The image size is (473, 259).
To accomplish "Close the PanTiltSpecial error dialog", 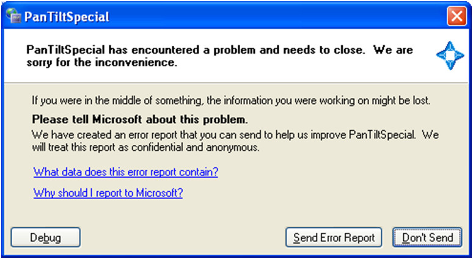I will tap(457, 16).
